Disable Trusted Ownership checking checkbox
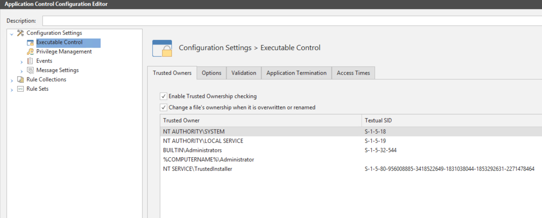The width and height of the screenshot is (542, 218). 163,96
